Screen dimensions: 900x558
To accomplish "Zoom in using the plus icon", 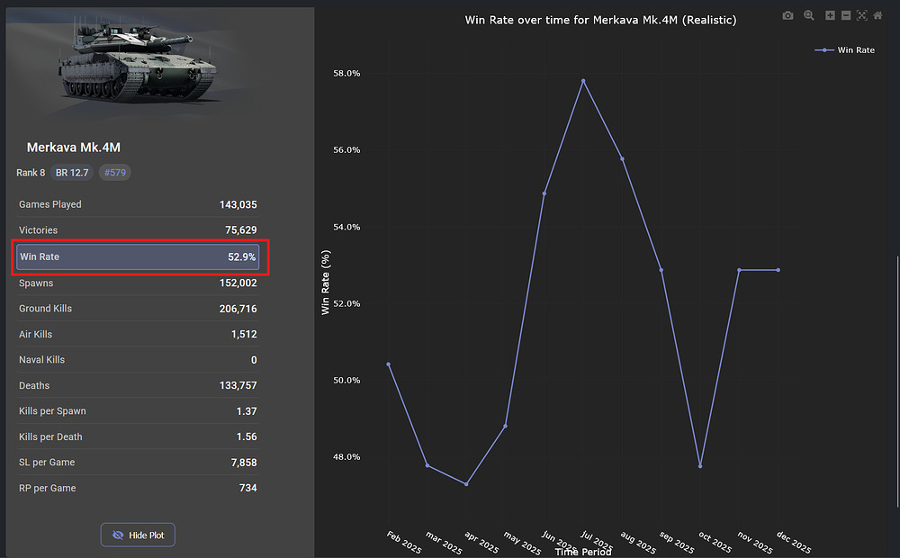I will [x=830, y=15].
